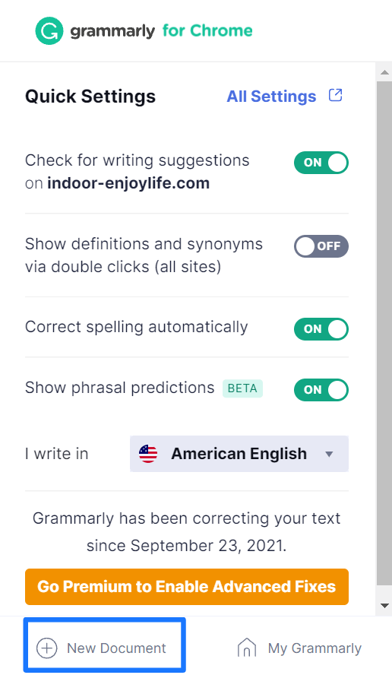
Task: Go to My Grammarly tab
Action: point(299,648)
